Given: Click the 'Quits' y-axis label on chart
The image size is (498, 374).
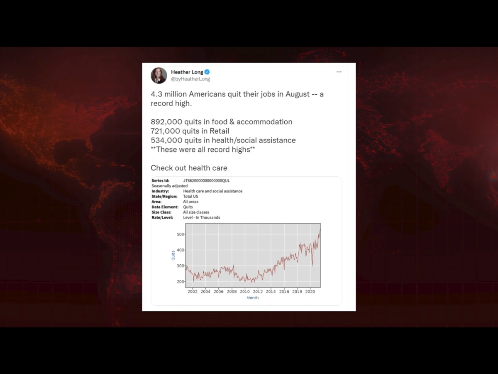Looking at the screenshot, I should click(173, 255).
